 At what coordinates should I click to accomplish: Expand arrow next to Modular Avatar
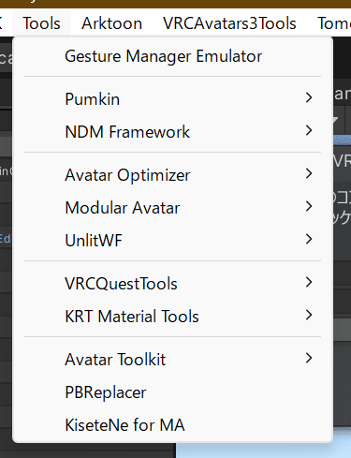pos(309,206)
